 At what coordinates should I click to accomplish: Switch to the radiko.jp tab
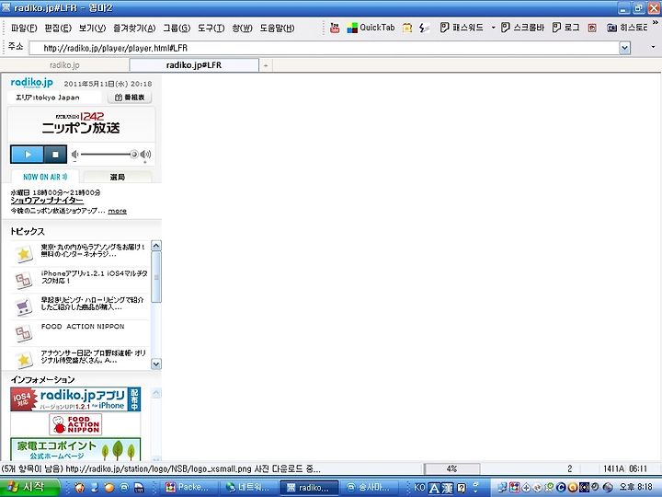[x=64, y=65]
